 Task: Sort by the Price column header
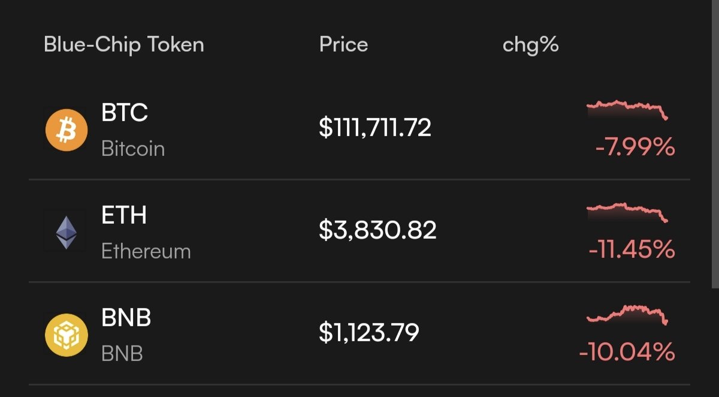tap(343, 44)
